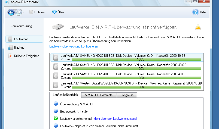Click the Laufwerke drive icon in sidebar
Viewport: 219px width, 129px height.
coord(10,39)
